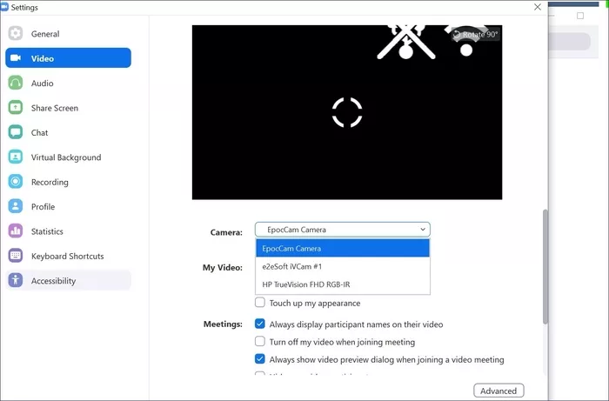Click the settings vertical scrollbar
The width and height of the screenshot is (609, 401).
545,261
